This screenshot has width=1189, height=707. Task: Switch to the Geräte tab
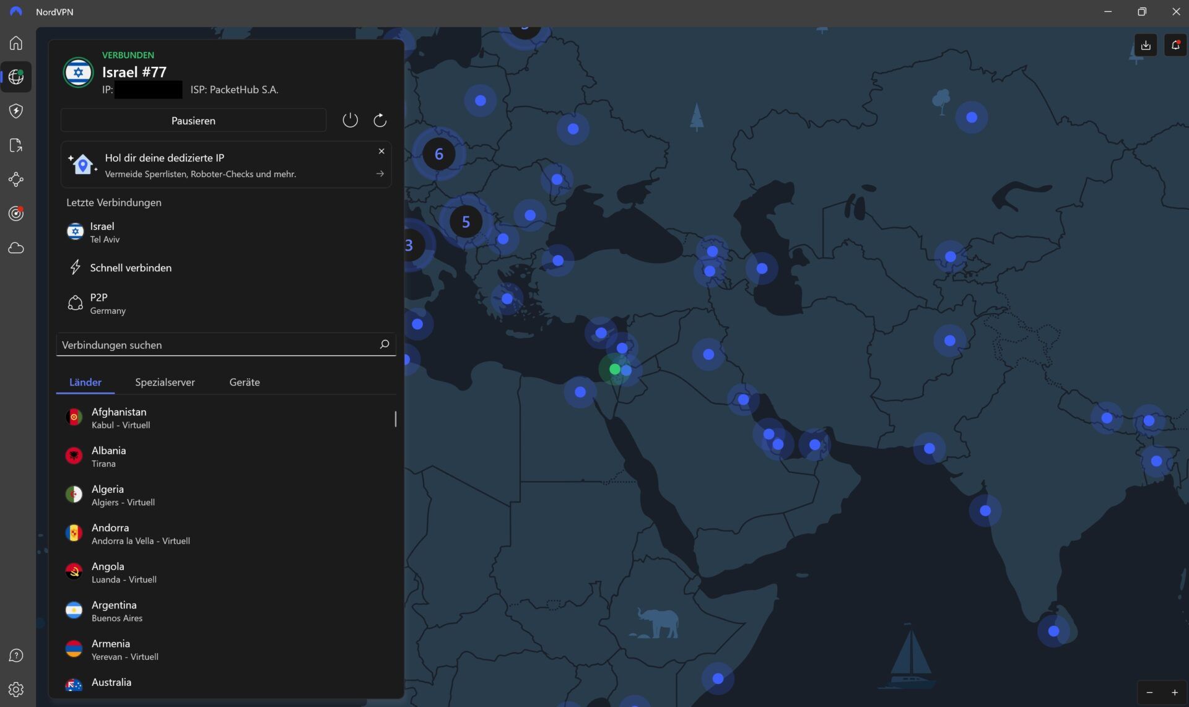pyautogui.click(x=245, y=382)
